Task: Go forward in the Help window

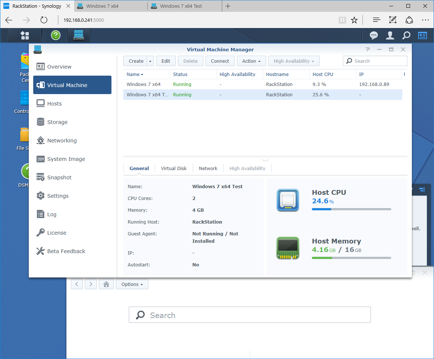Action: [x=91, y=284]
